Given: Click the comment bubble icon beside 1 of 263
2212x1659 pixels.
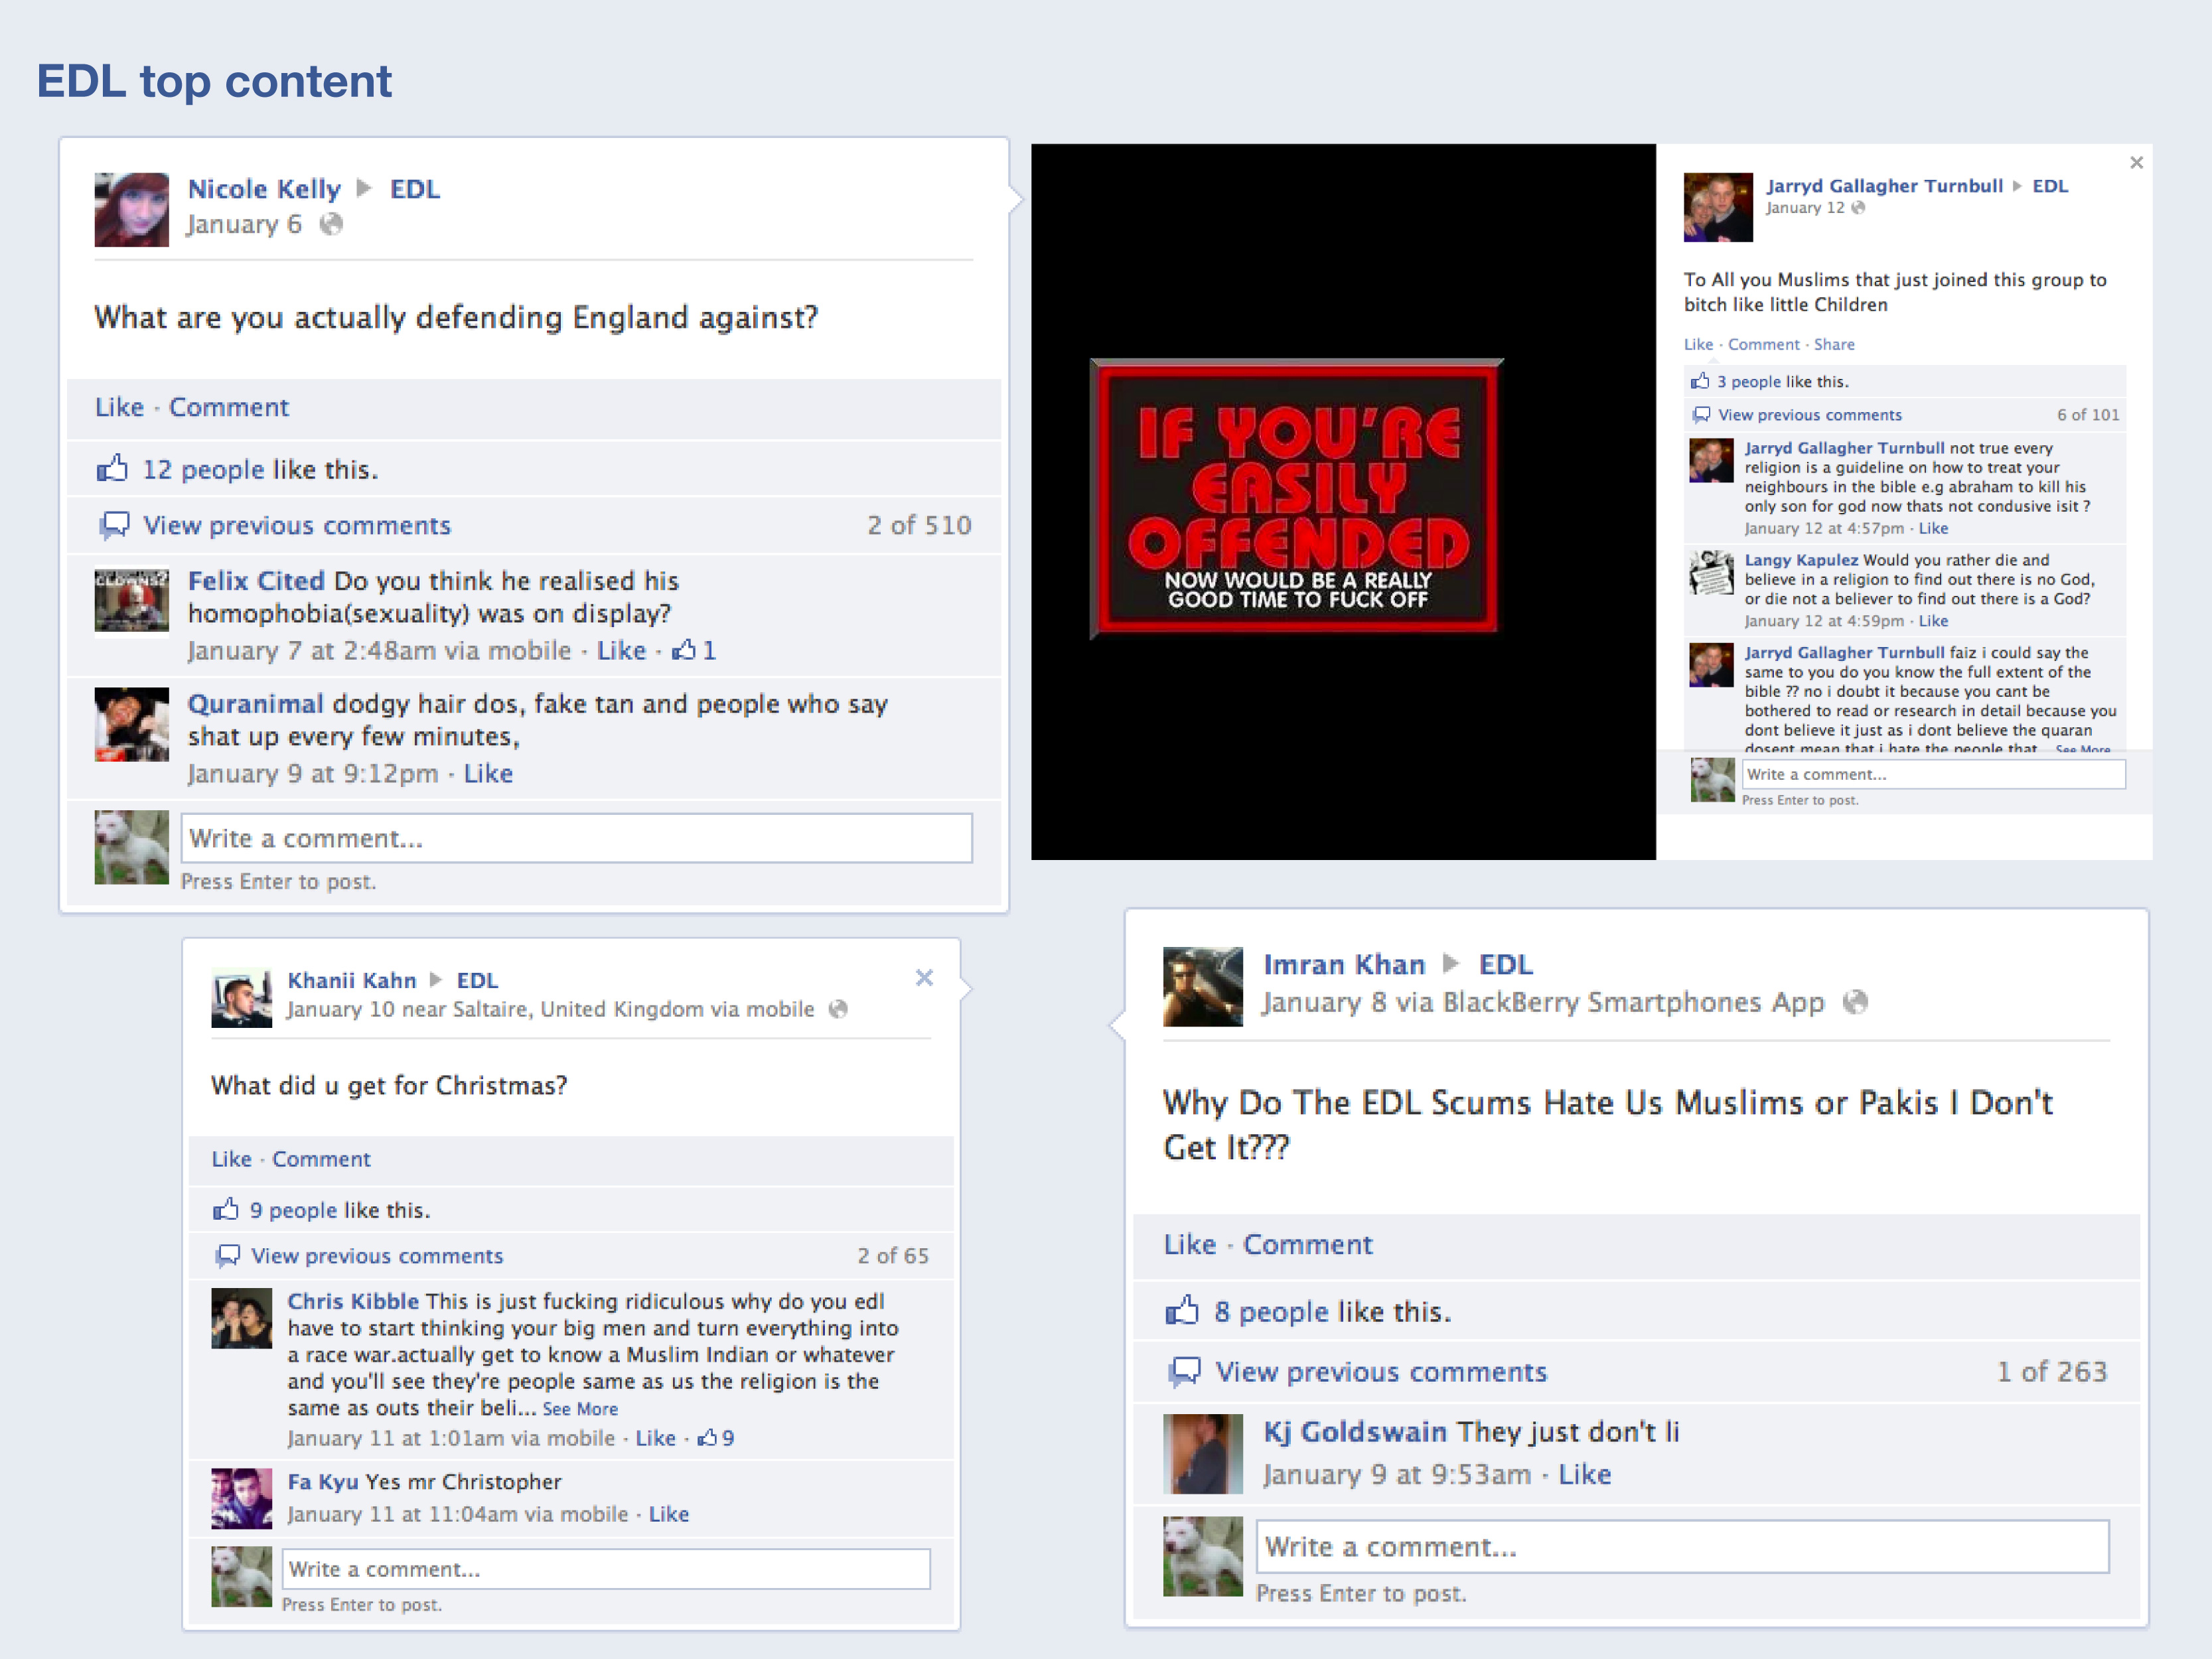Looking at the screenshot, I should 1185,1371.
